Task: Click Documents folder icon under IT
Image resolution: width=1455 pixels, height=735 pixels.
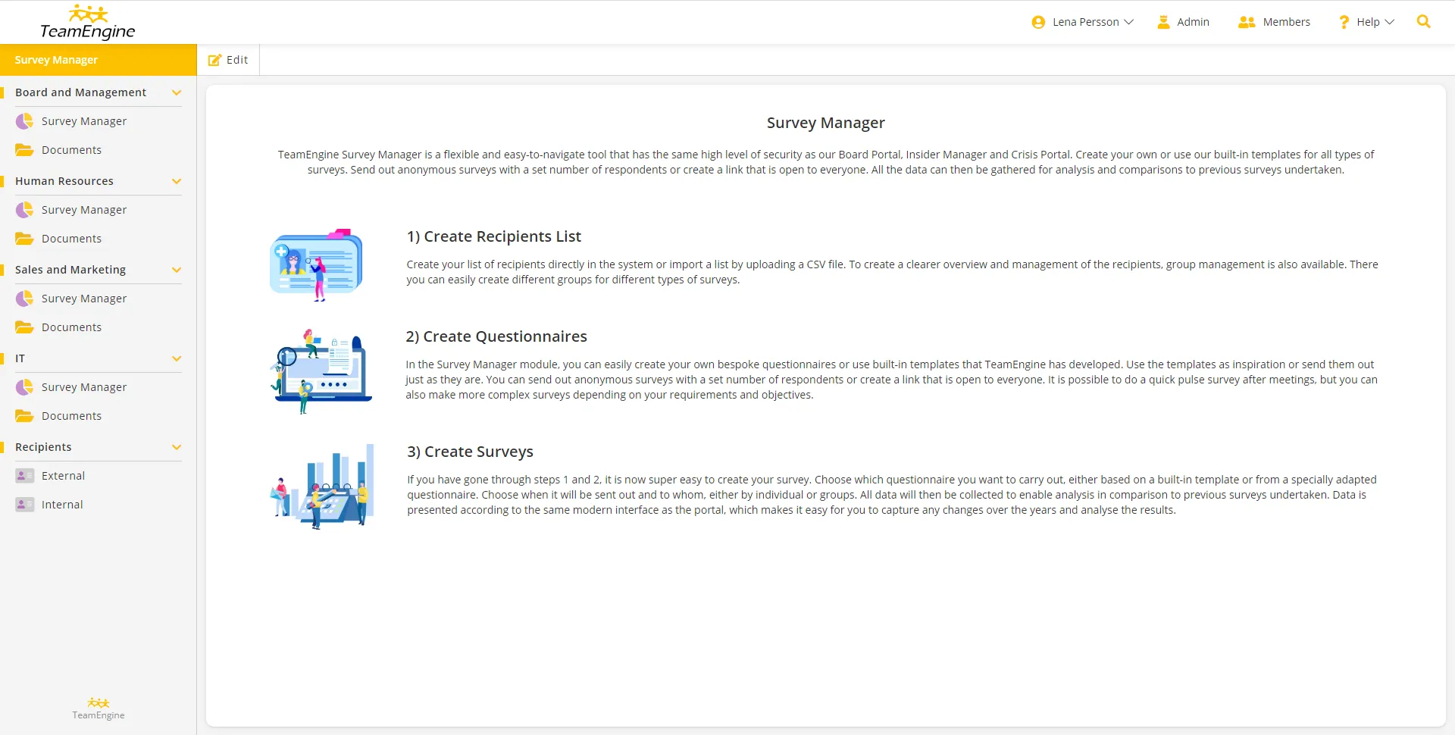Action: click(24, 416)
